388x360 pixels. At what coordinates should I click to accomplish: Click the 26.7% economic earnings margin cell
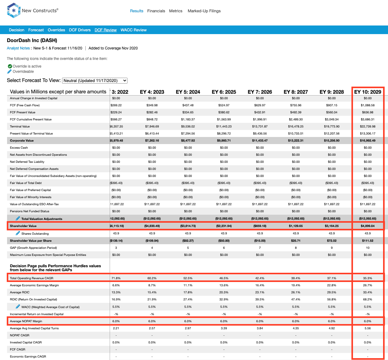368,285
